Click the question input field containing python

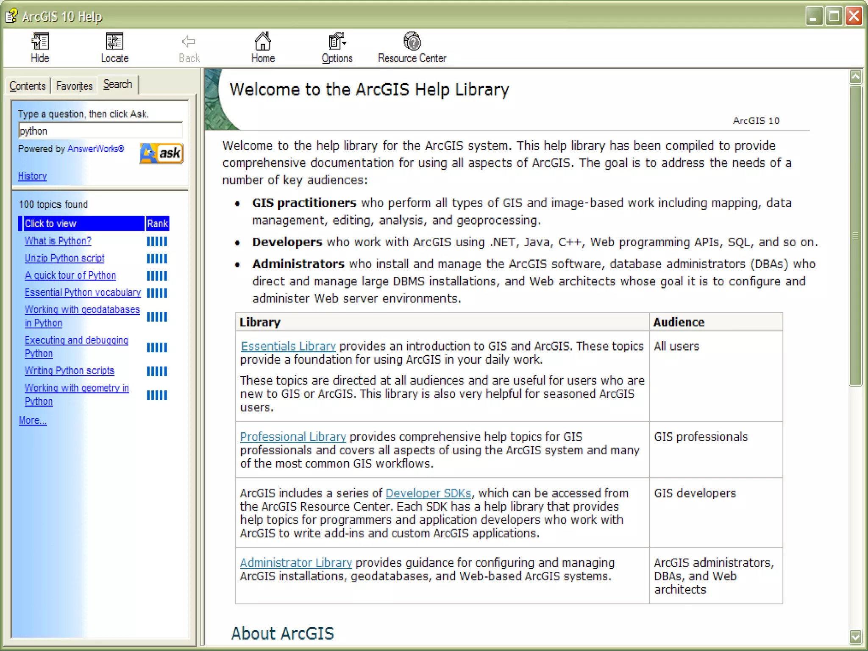(x=100, y=131)
